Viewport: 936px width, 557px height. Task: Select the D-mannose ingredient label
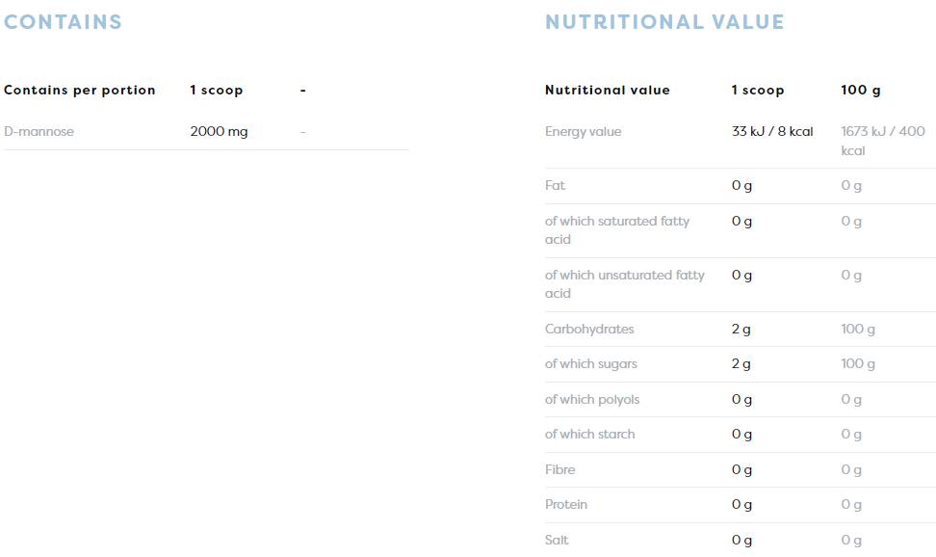pyautogui.click(x=39, y=131)
